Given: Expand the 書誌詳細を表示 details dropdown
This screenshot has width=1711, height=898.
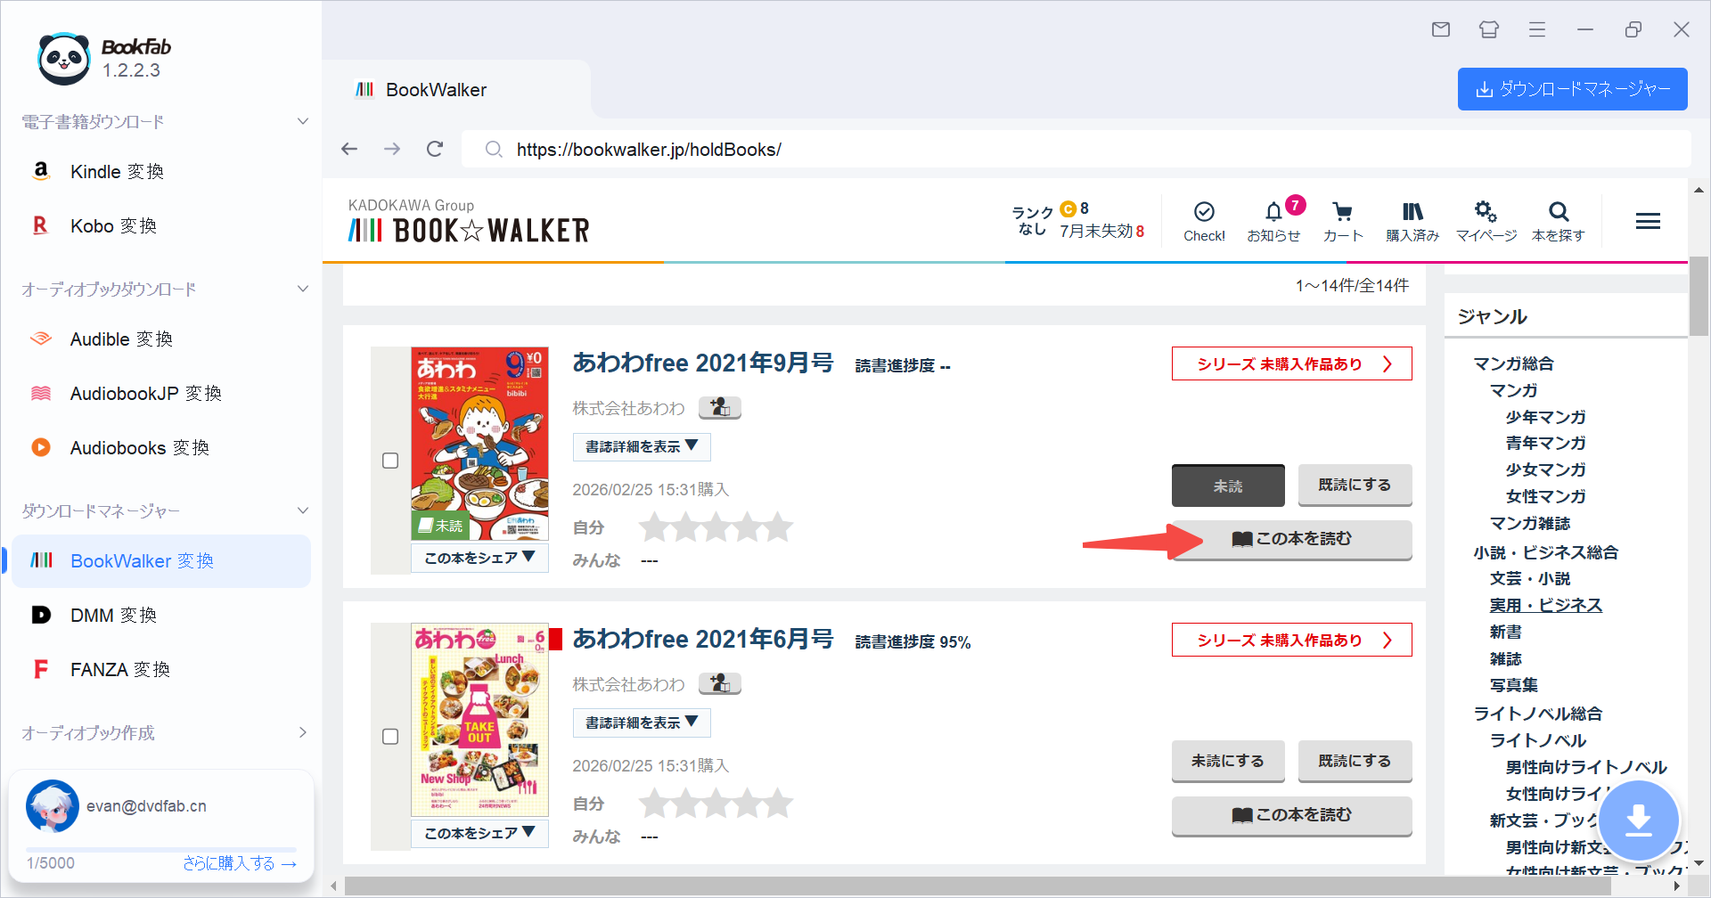Looking at the screenshot, I should [x=641, y=446].
